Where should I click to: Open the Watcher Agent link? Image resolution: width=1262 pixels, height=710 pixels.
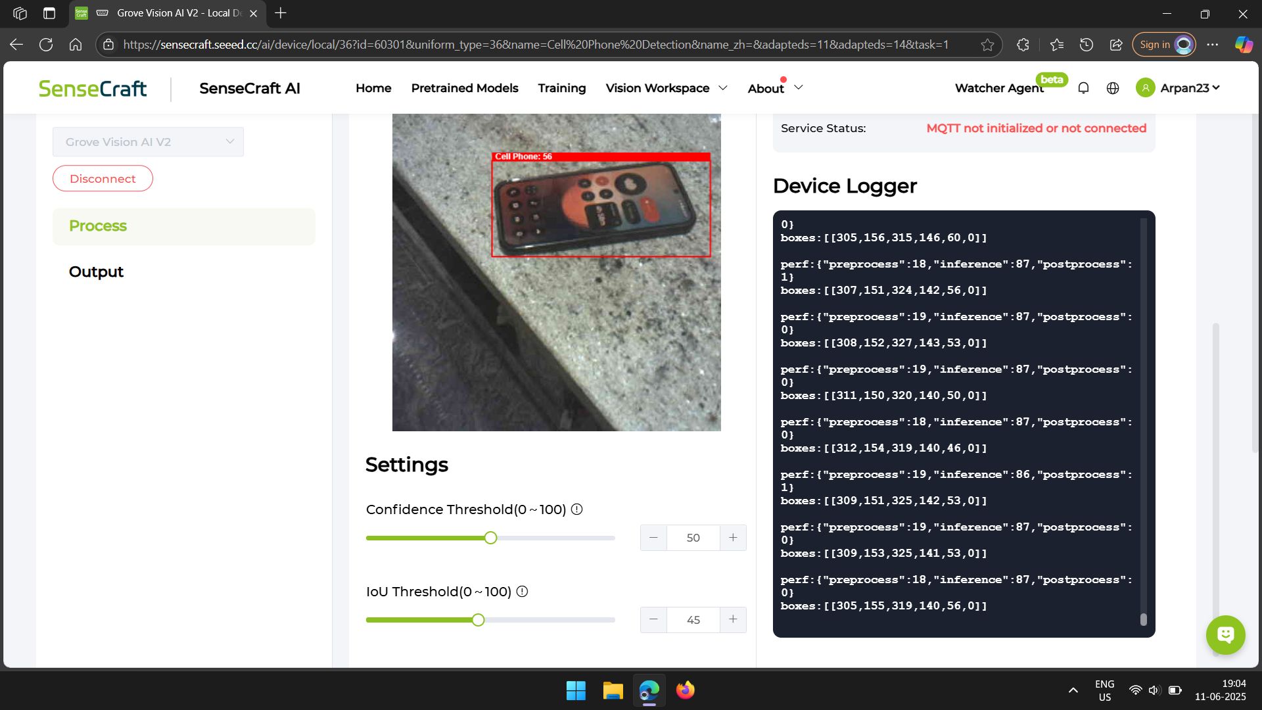[x=998, y=88]
